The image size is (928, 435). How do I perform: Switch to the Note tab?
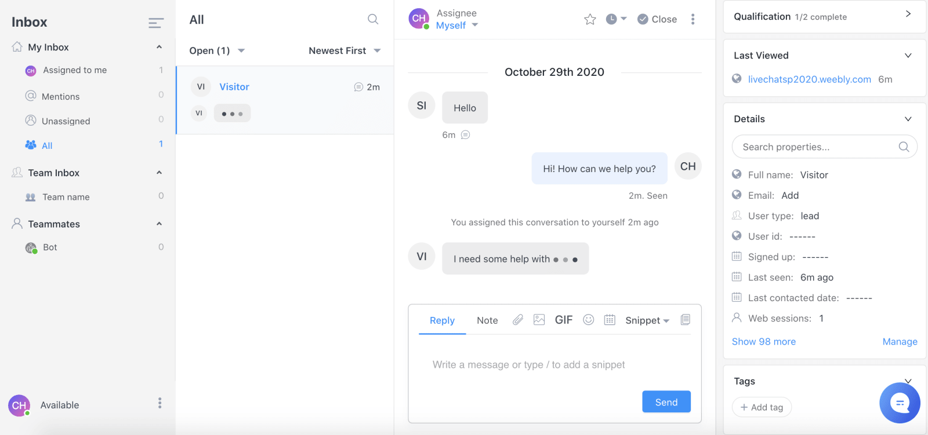point(487,320)
